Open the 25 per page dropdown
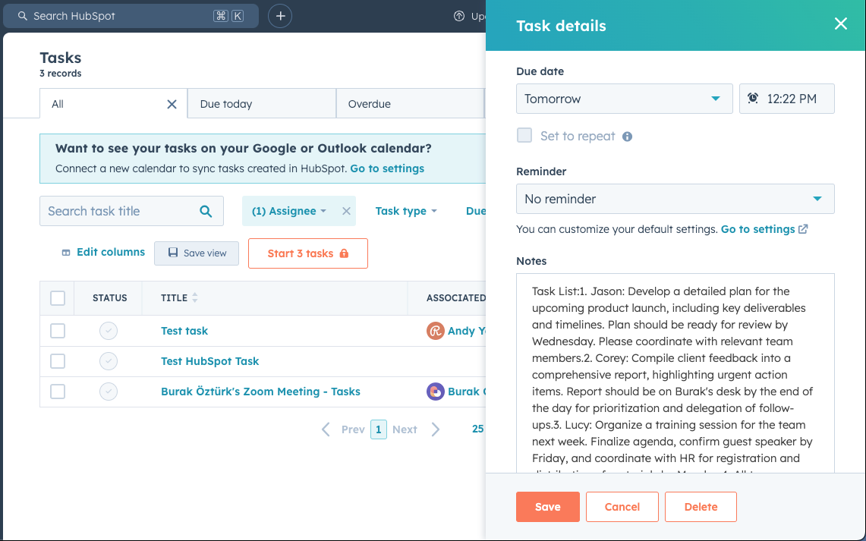The image size is (866, 541). point(477,429)
